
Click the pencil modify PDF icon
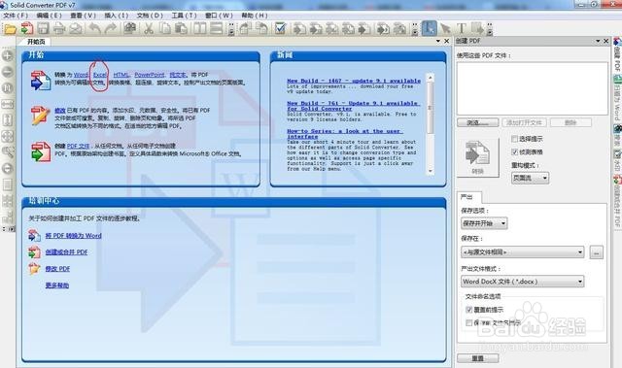[41, 116]
